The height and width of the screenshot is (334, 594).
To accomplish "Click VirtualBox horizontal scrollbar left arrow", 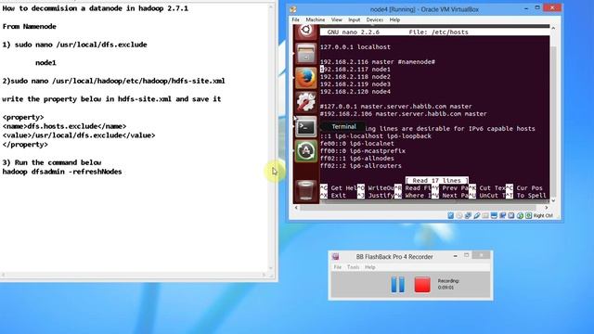I will 296,208.
